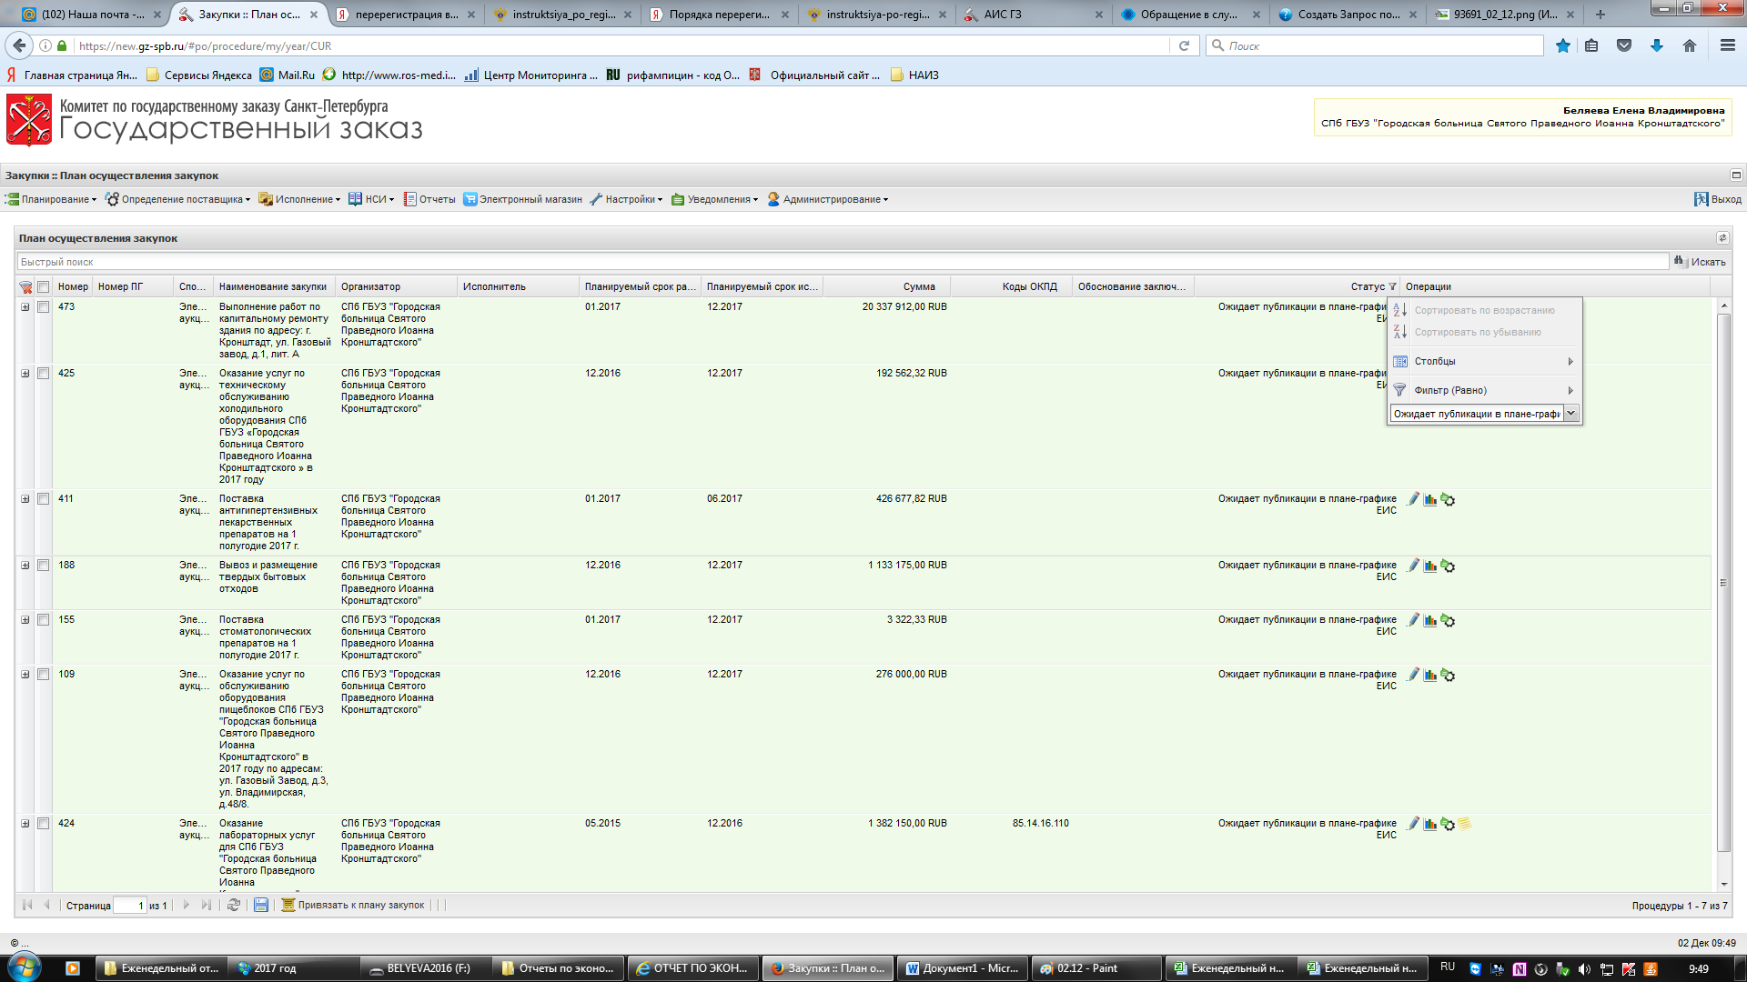
Task: Click the binoculars search icon
Action: (1680, 262)
